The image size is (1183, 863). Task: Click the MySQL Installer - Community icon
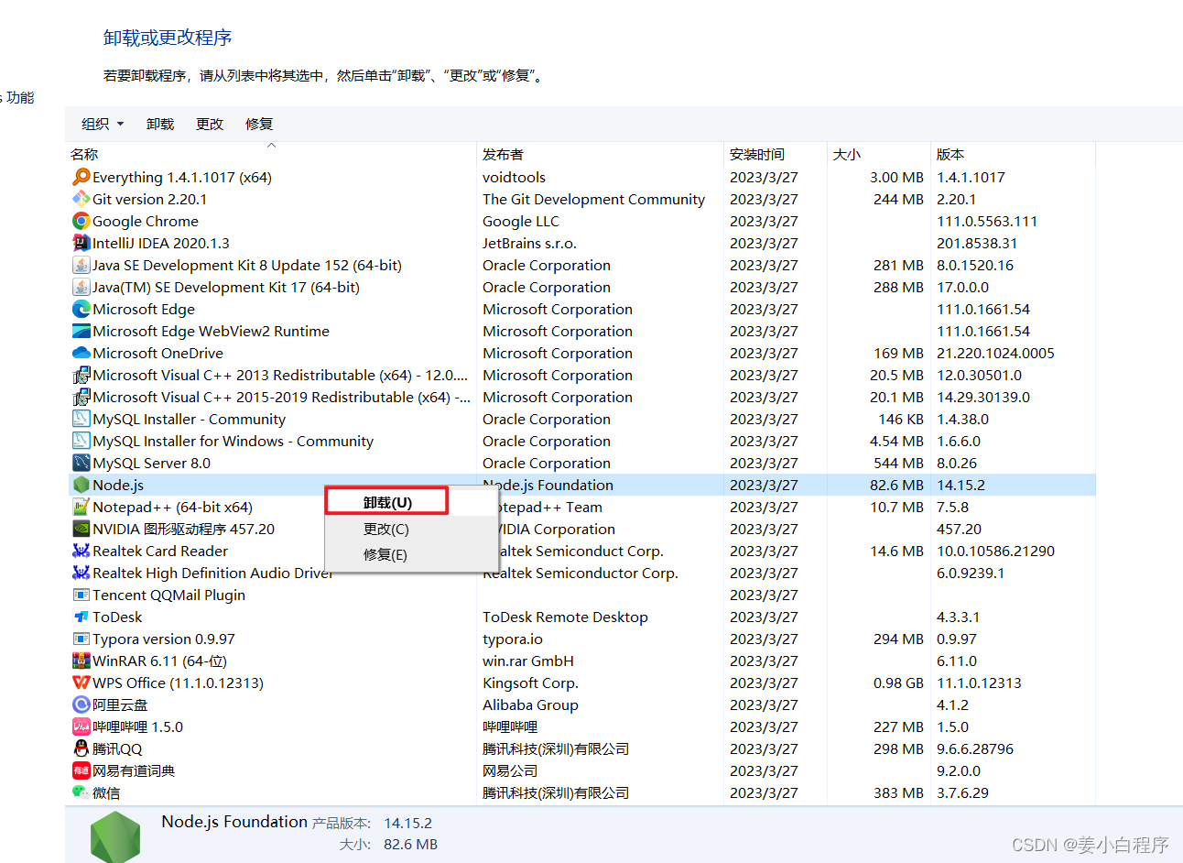tap(81, 419)
